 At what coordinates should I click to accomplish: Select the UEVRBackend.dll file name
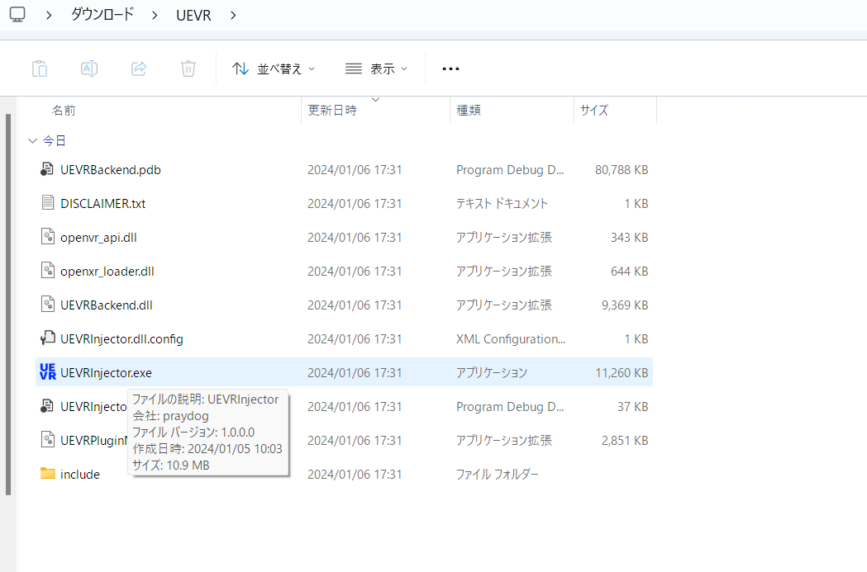coord(106,305)
